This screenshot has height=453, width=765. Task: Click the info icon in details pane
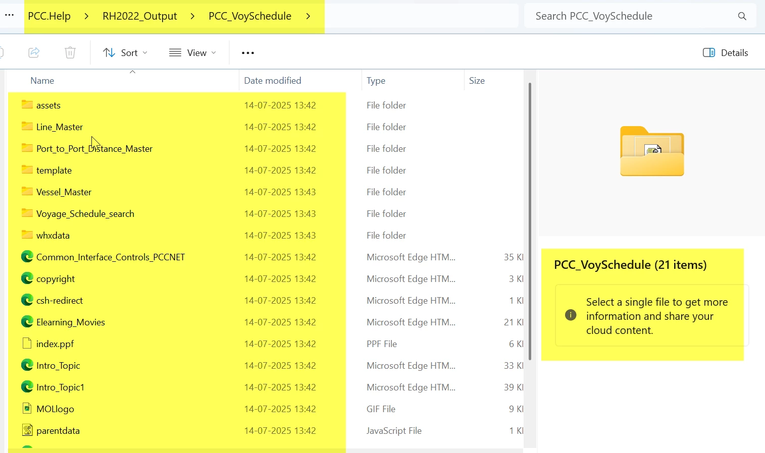(571, 315)
